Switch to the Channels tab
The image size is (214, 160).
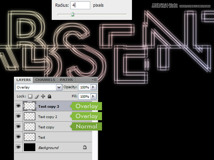pyautogui.click(x=45, y=80)
